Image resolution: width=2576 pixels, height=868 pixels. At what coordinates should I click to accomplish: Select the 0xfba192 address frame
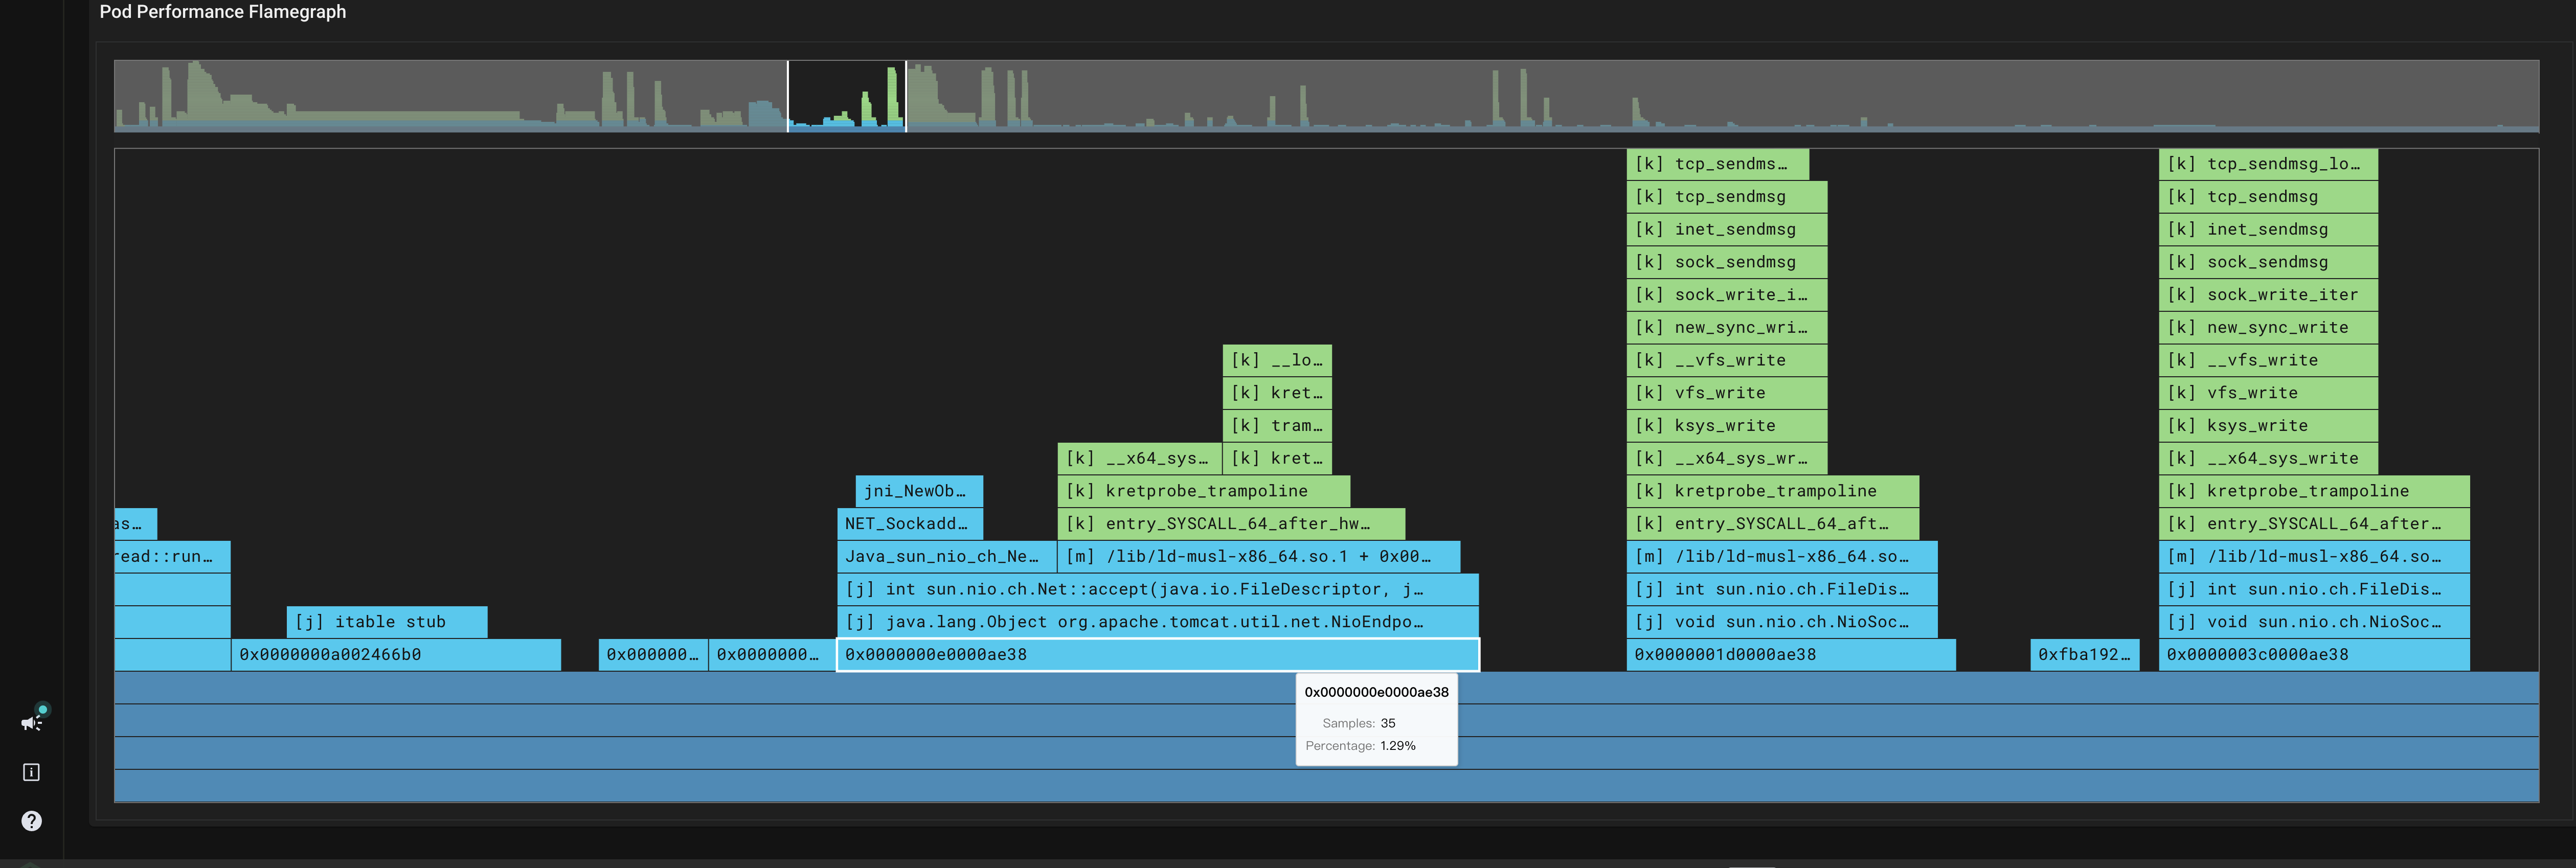2085,654
